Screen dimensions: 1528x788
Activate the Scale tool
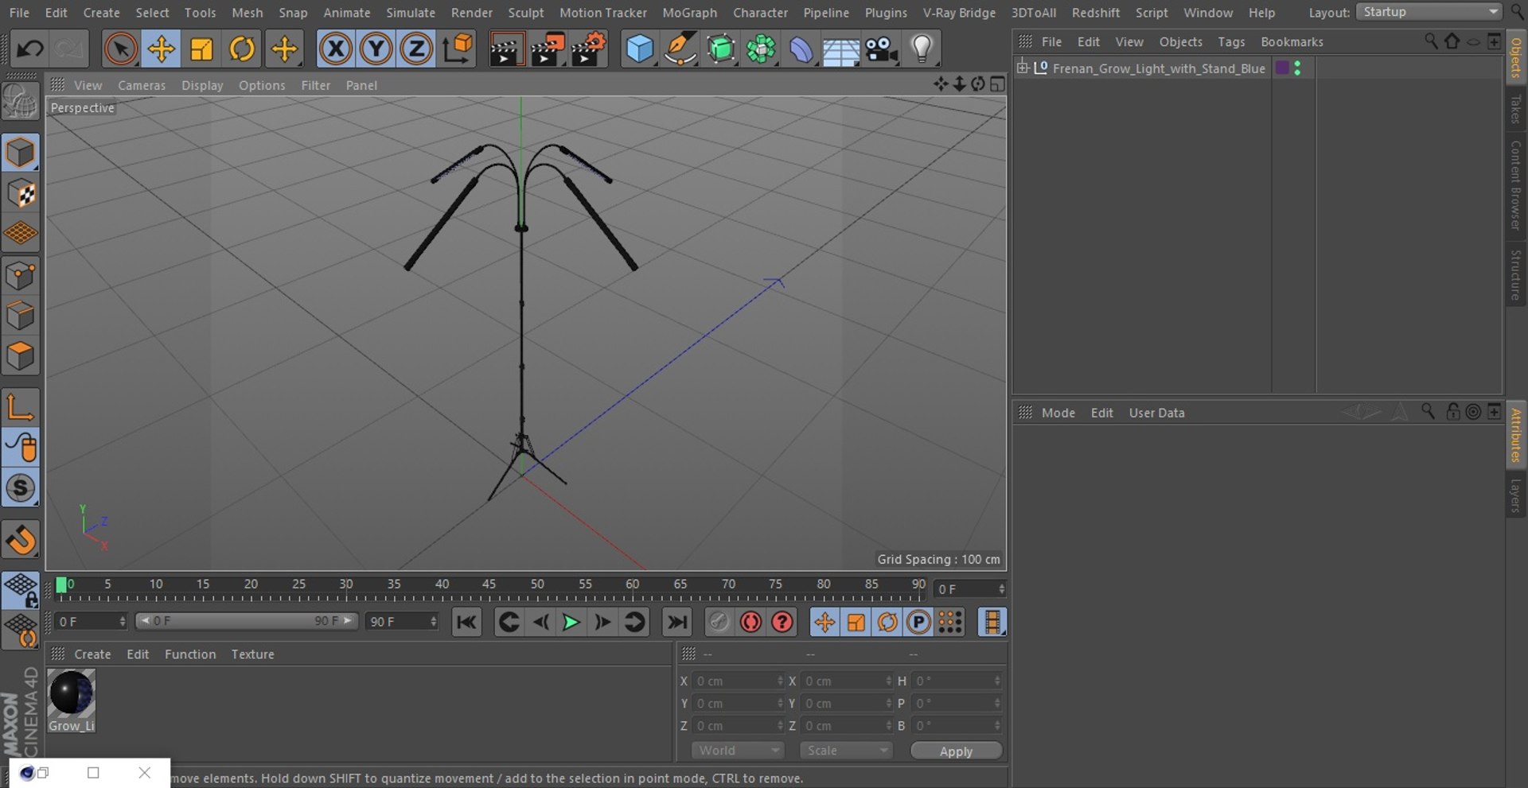(201, 49)
